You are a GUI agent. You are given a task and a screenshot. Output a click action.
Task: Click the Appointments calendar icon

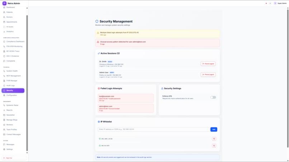(x=4, y=22)
